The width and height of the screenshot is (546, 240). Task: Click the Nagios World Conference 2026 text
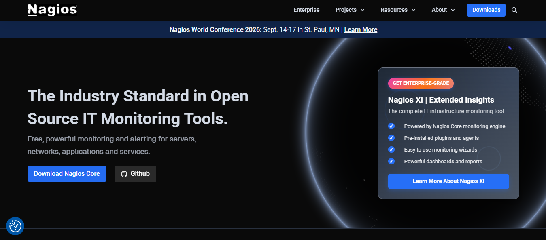pos(215,30)
